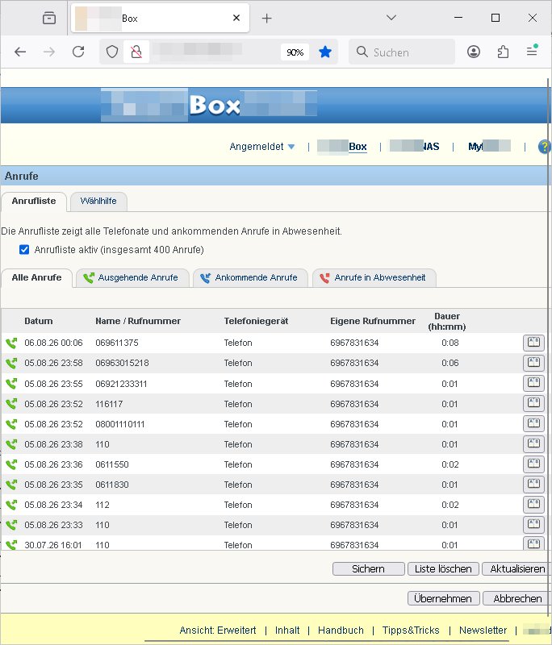Viewport: 552px width, 645px height.
Task: Click the date 06.08.26 00:06
Action: 53,343
